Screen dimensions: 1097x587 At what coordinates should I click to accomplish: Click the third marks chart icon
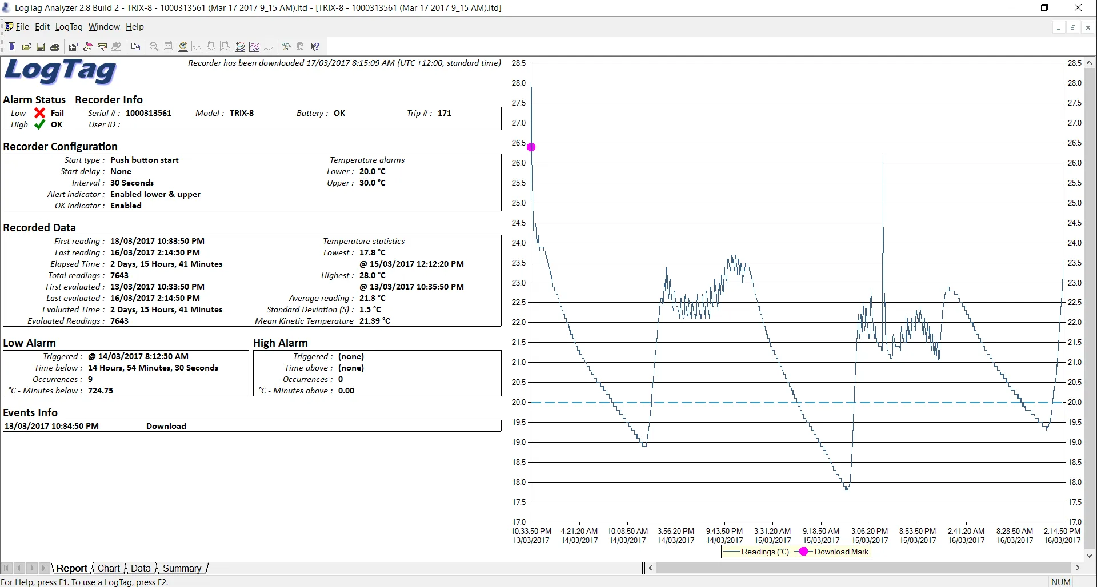225,47
